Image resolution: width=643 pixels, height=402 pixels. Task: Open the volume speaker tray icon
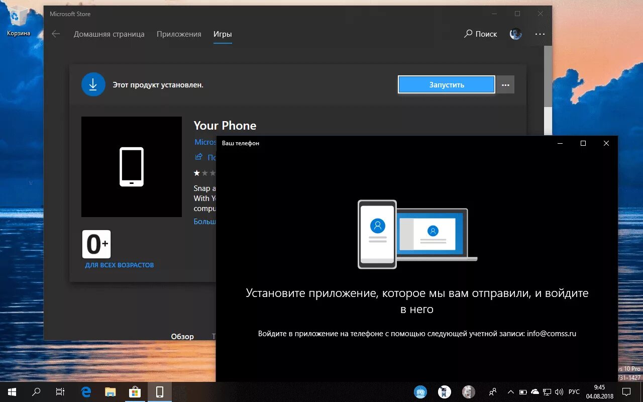559,392
